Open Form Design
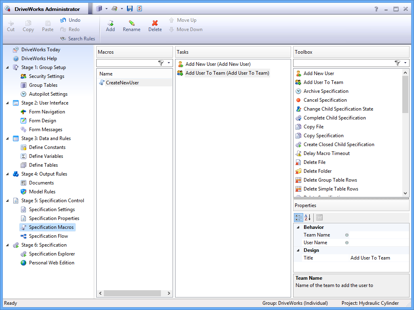 click(42, 121)
